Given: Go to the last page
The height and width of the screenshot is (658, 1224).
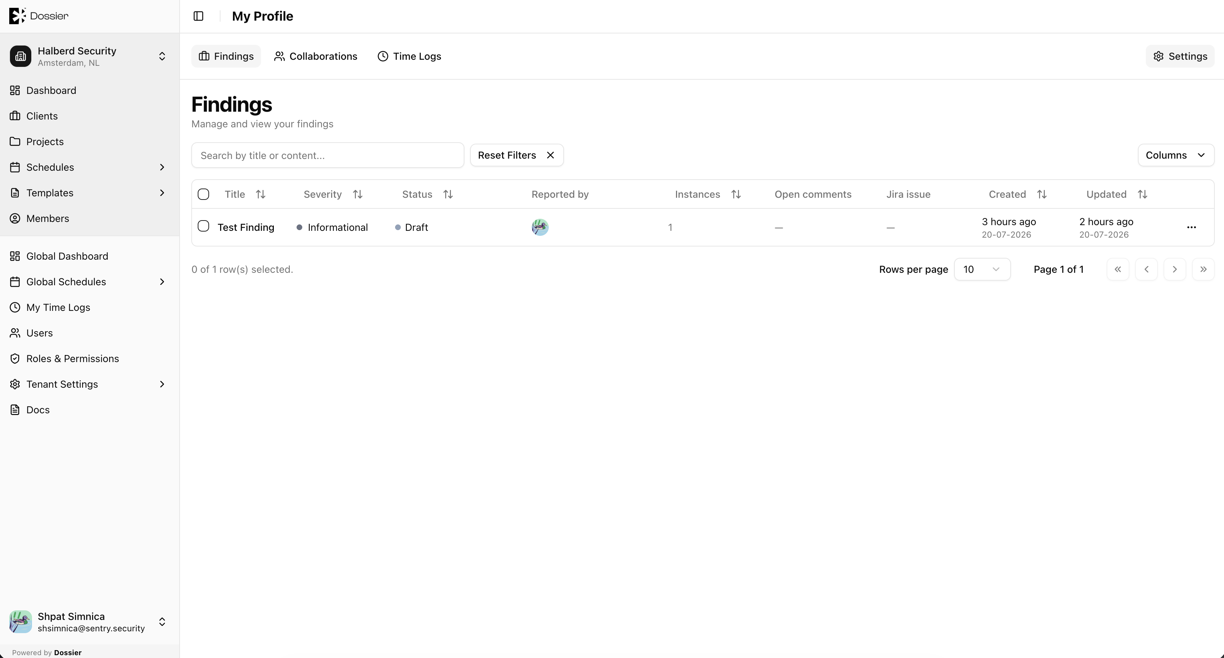Looking at the screenshot, I should tap(1203, 269).
